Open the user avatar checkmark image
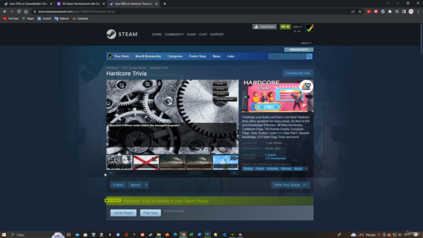 pyautogui.click(x=309, y=28)
